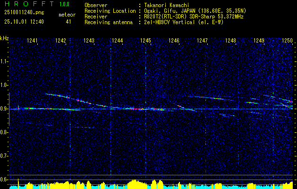Click the 0.8 kHz frequency label
297x189 pixels.
pos(4,132)
